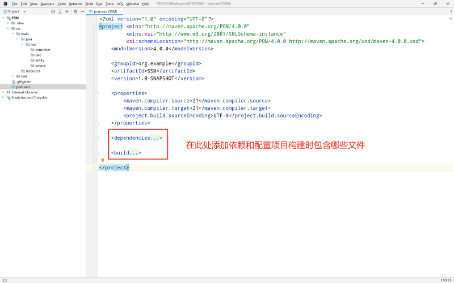Click the closing </project> tag

[114, 168]
